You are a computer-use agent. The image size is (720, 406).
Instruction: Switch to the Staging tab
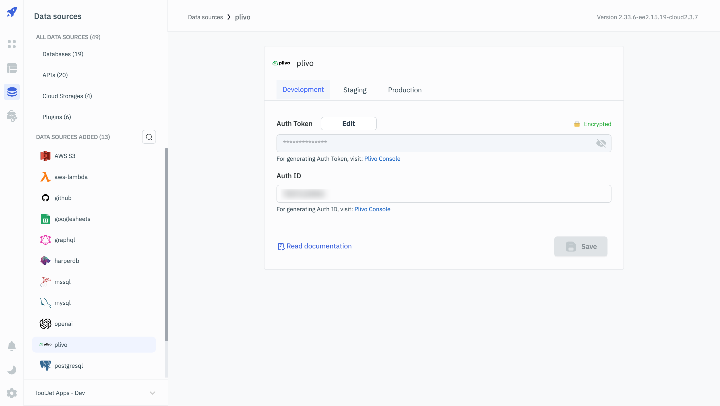click(x=355, y=90)
